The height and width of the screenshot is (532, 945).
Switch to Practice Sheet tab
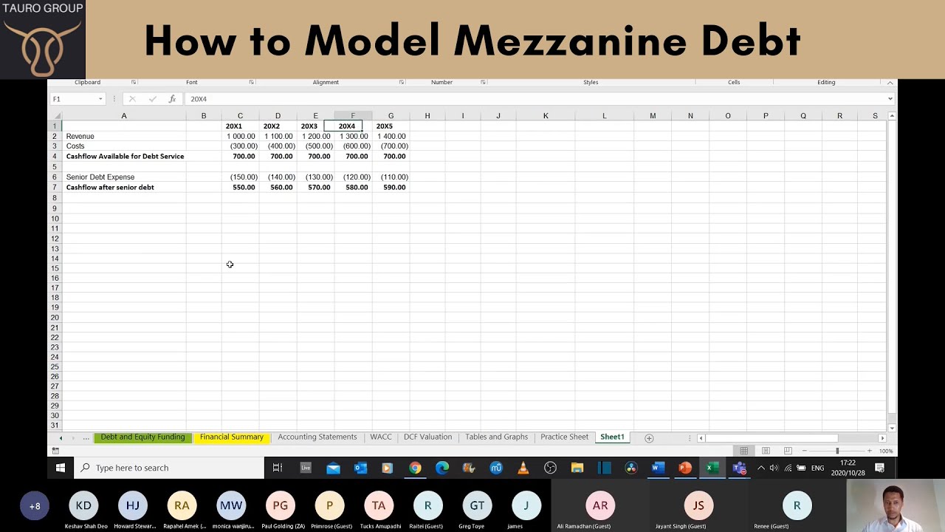564,437
